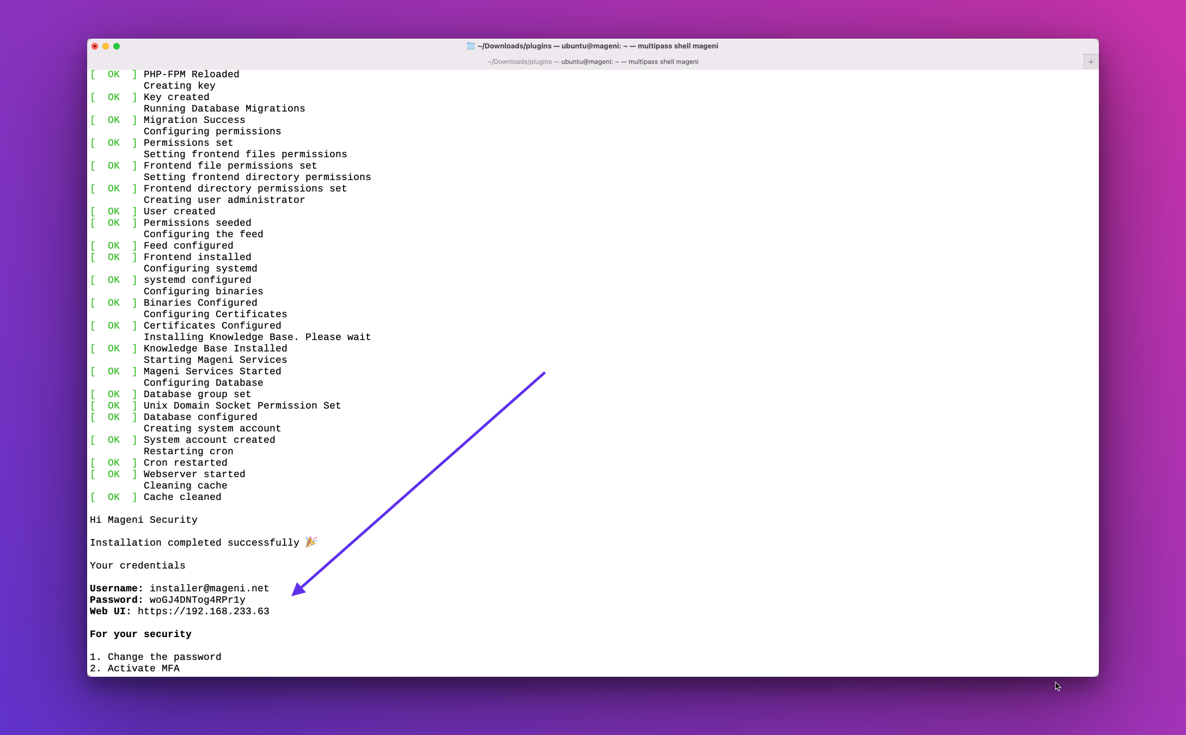The width and height of the screenshot is (1186, 735).
Task: Click the "Change the password" line
Action: 164,657
